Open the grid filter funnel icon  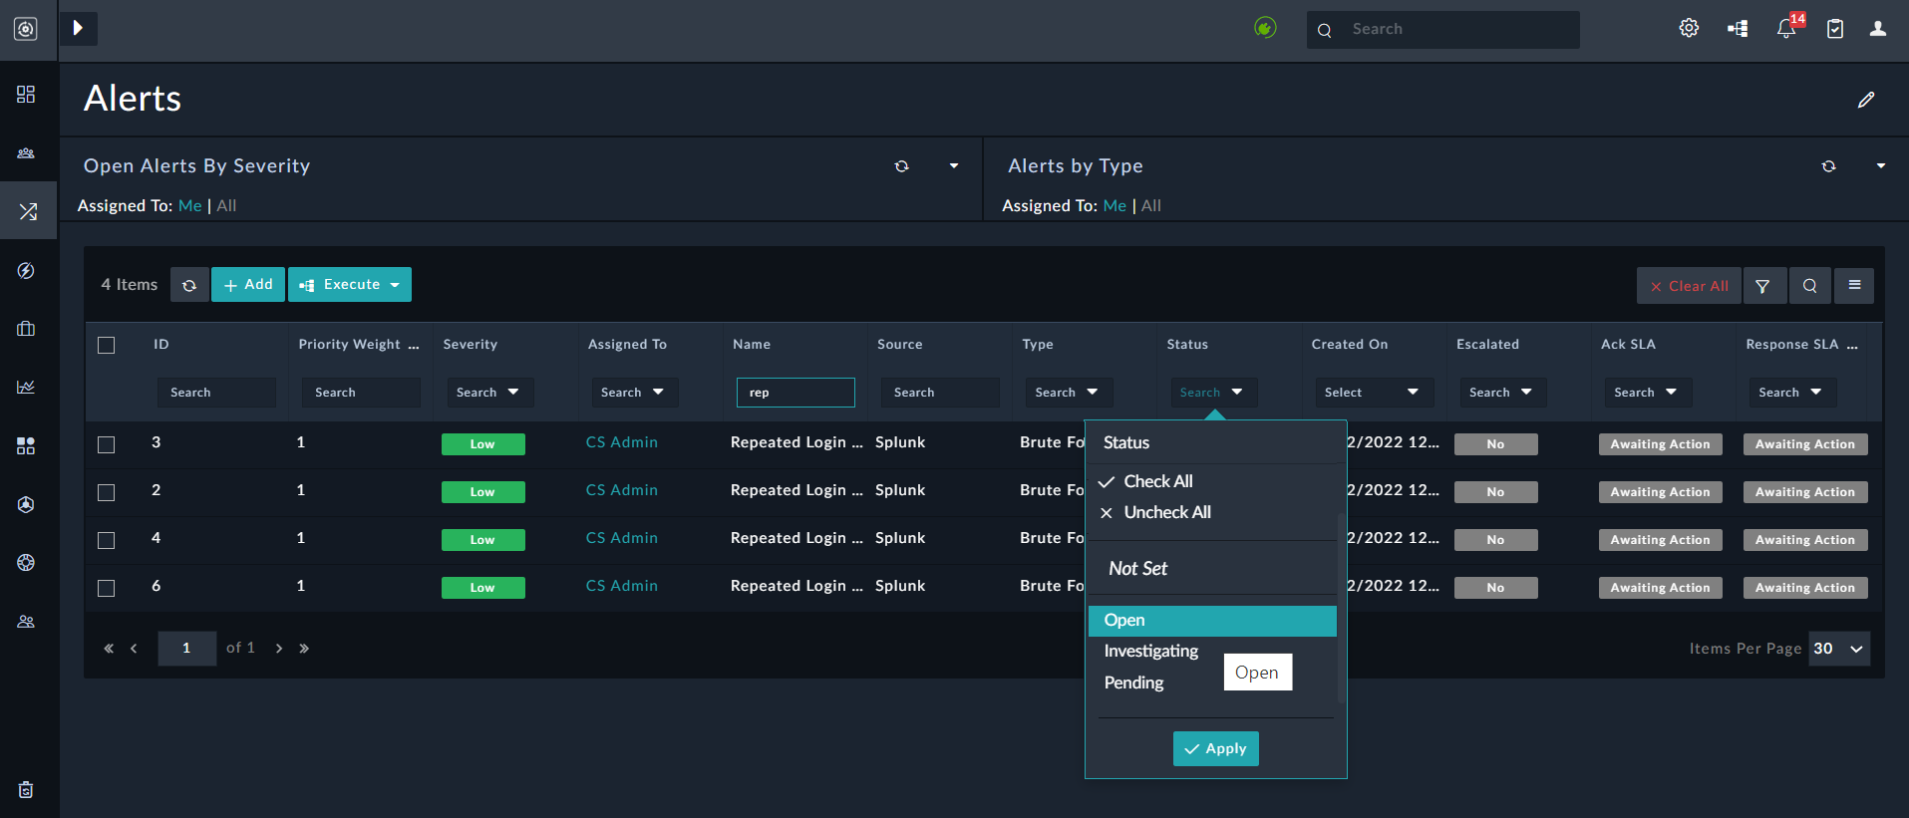[x=1763, y=286]
